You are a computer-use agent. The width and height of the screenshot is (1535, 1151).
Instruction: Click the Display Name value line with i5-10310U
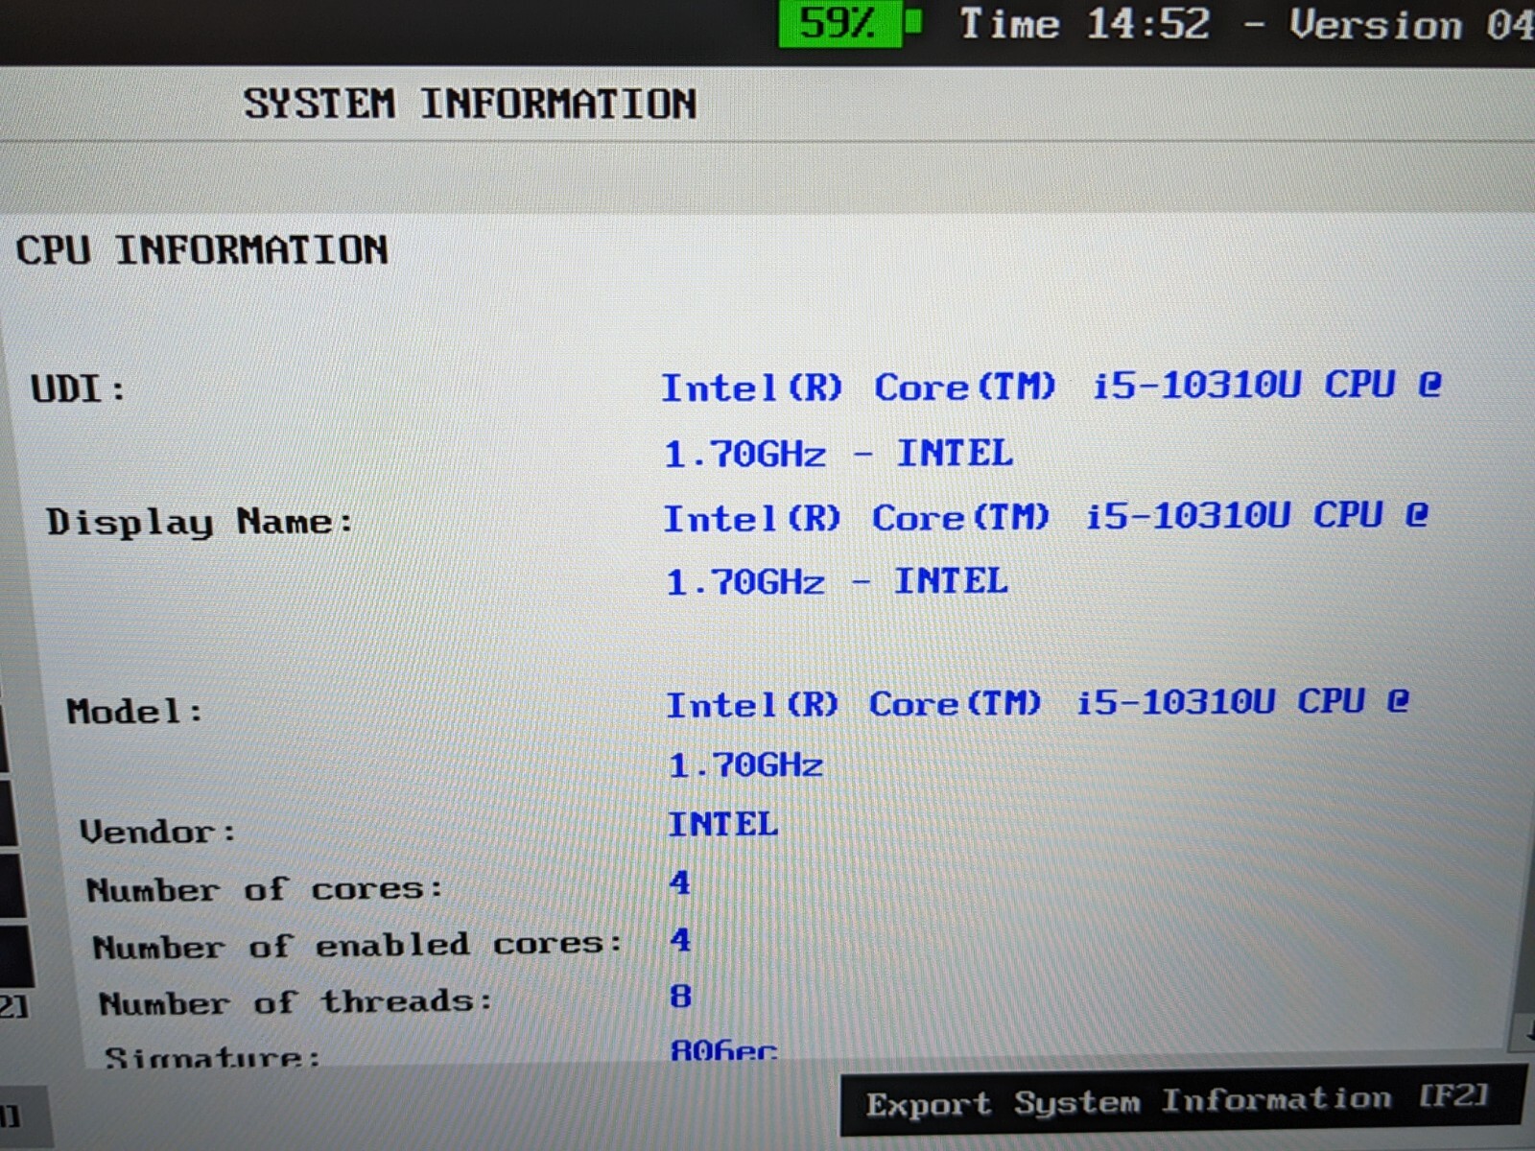[1046, 517]
